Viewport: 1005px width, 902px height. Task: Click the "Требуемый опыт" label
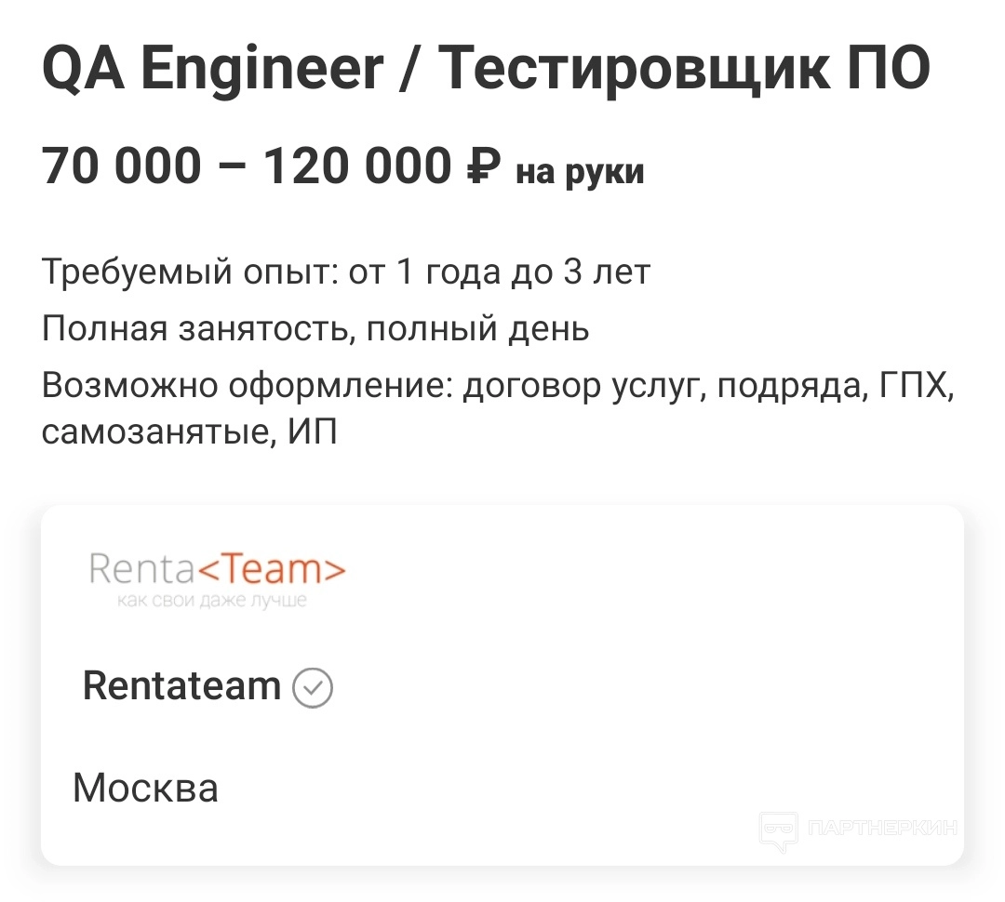[186, 272]
